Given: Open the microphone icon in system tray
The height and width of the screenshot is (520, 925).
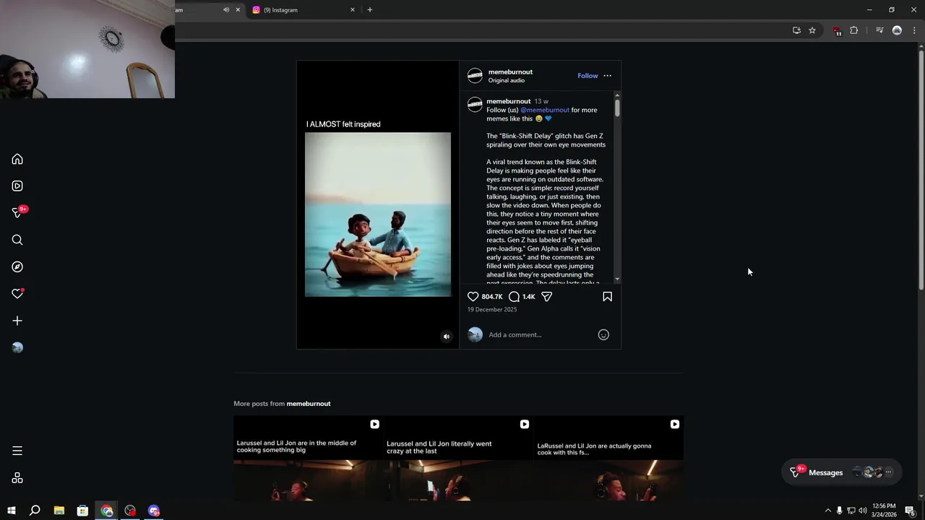Looking at the screenshot, I should click(839, 511).
